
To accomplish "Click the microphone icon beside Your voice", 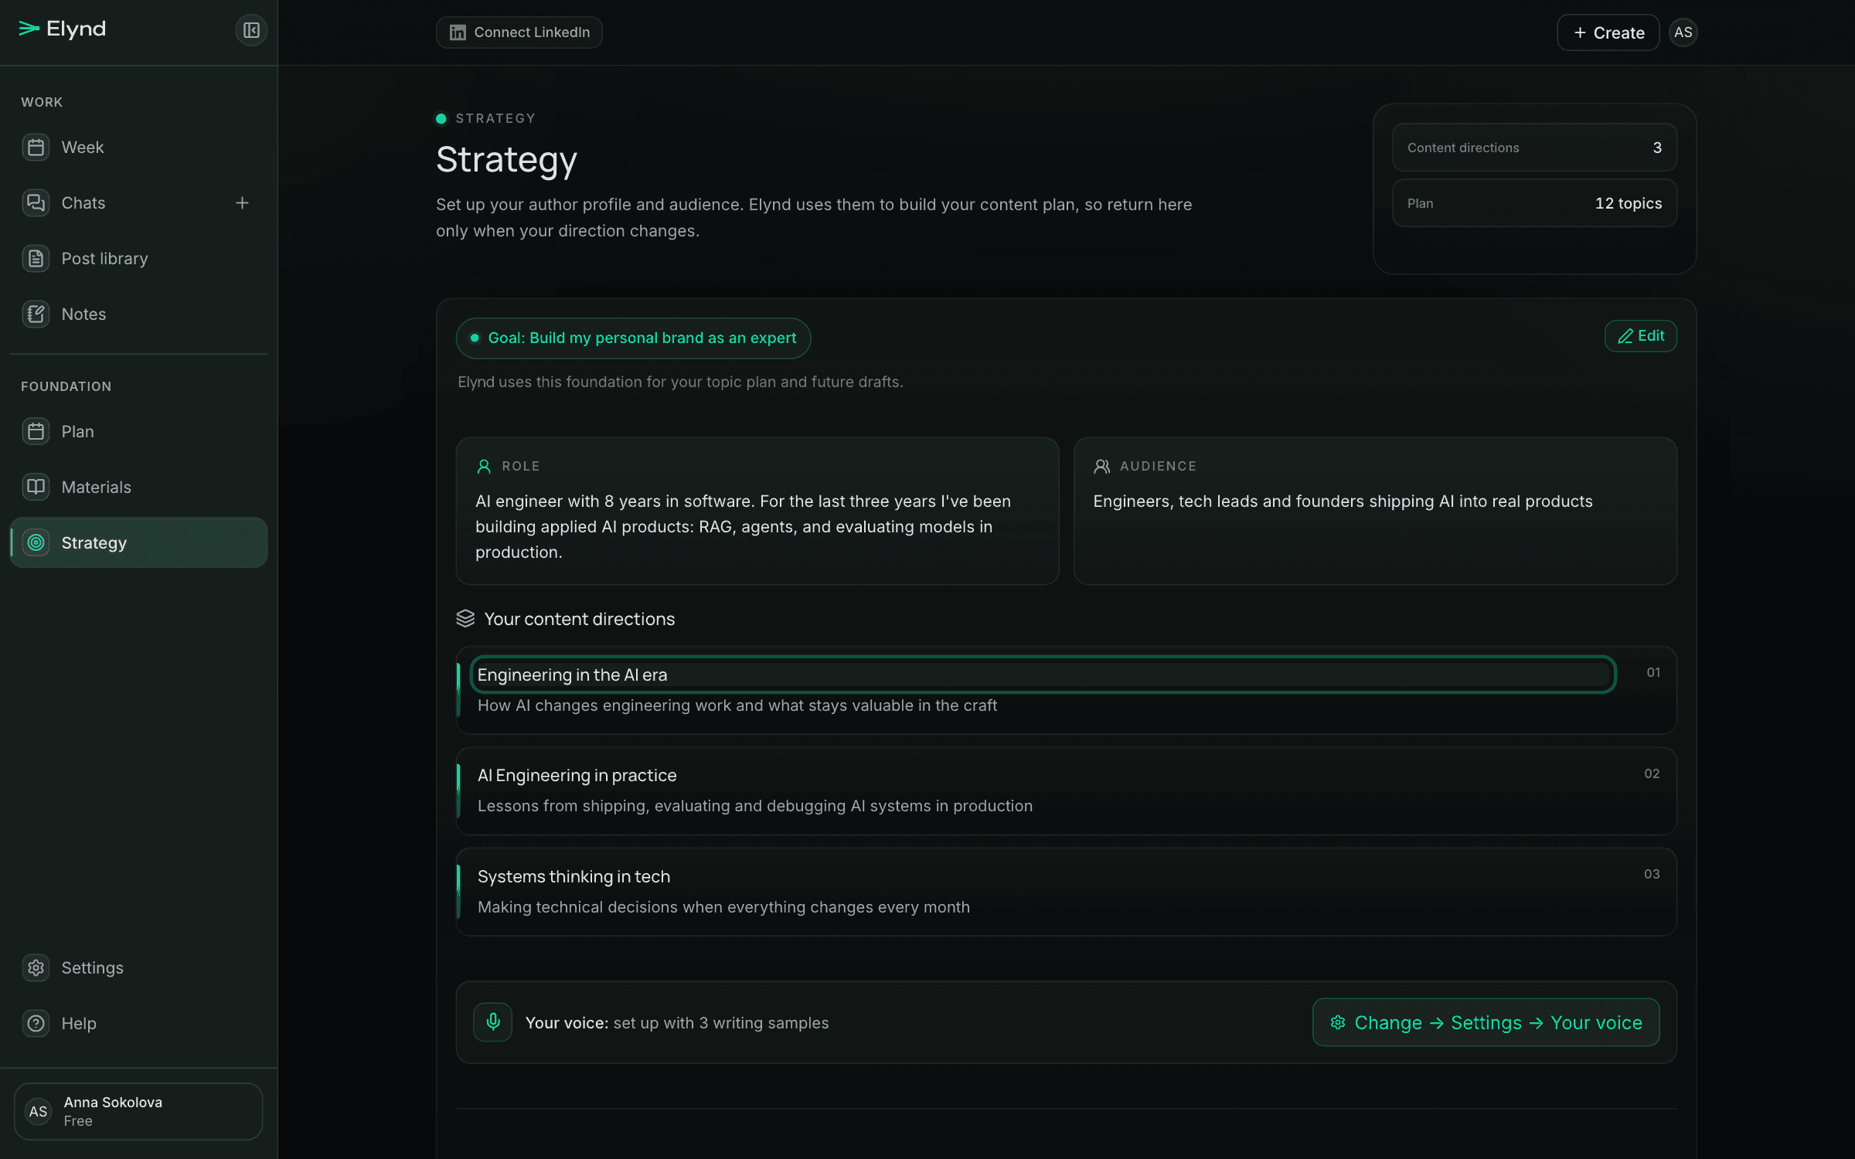I will point(493,1022).
